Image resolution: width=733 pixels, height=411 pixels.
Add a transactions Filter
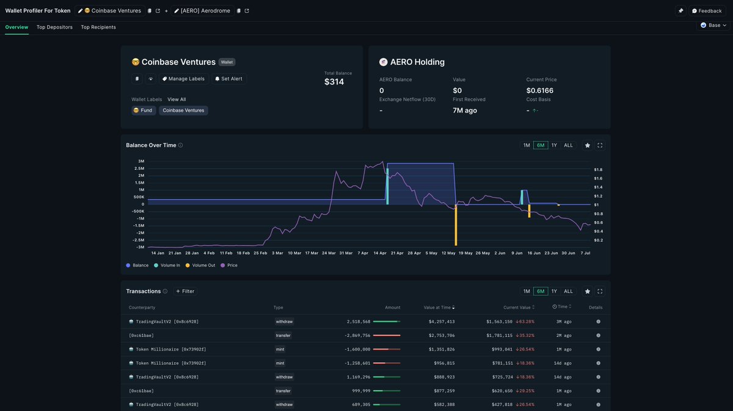[x=185, y=291]
